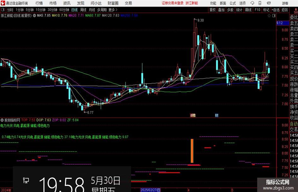Open the 交易 menu
Viewport: 298px width, 192px height.
tap(128, 3)
